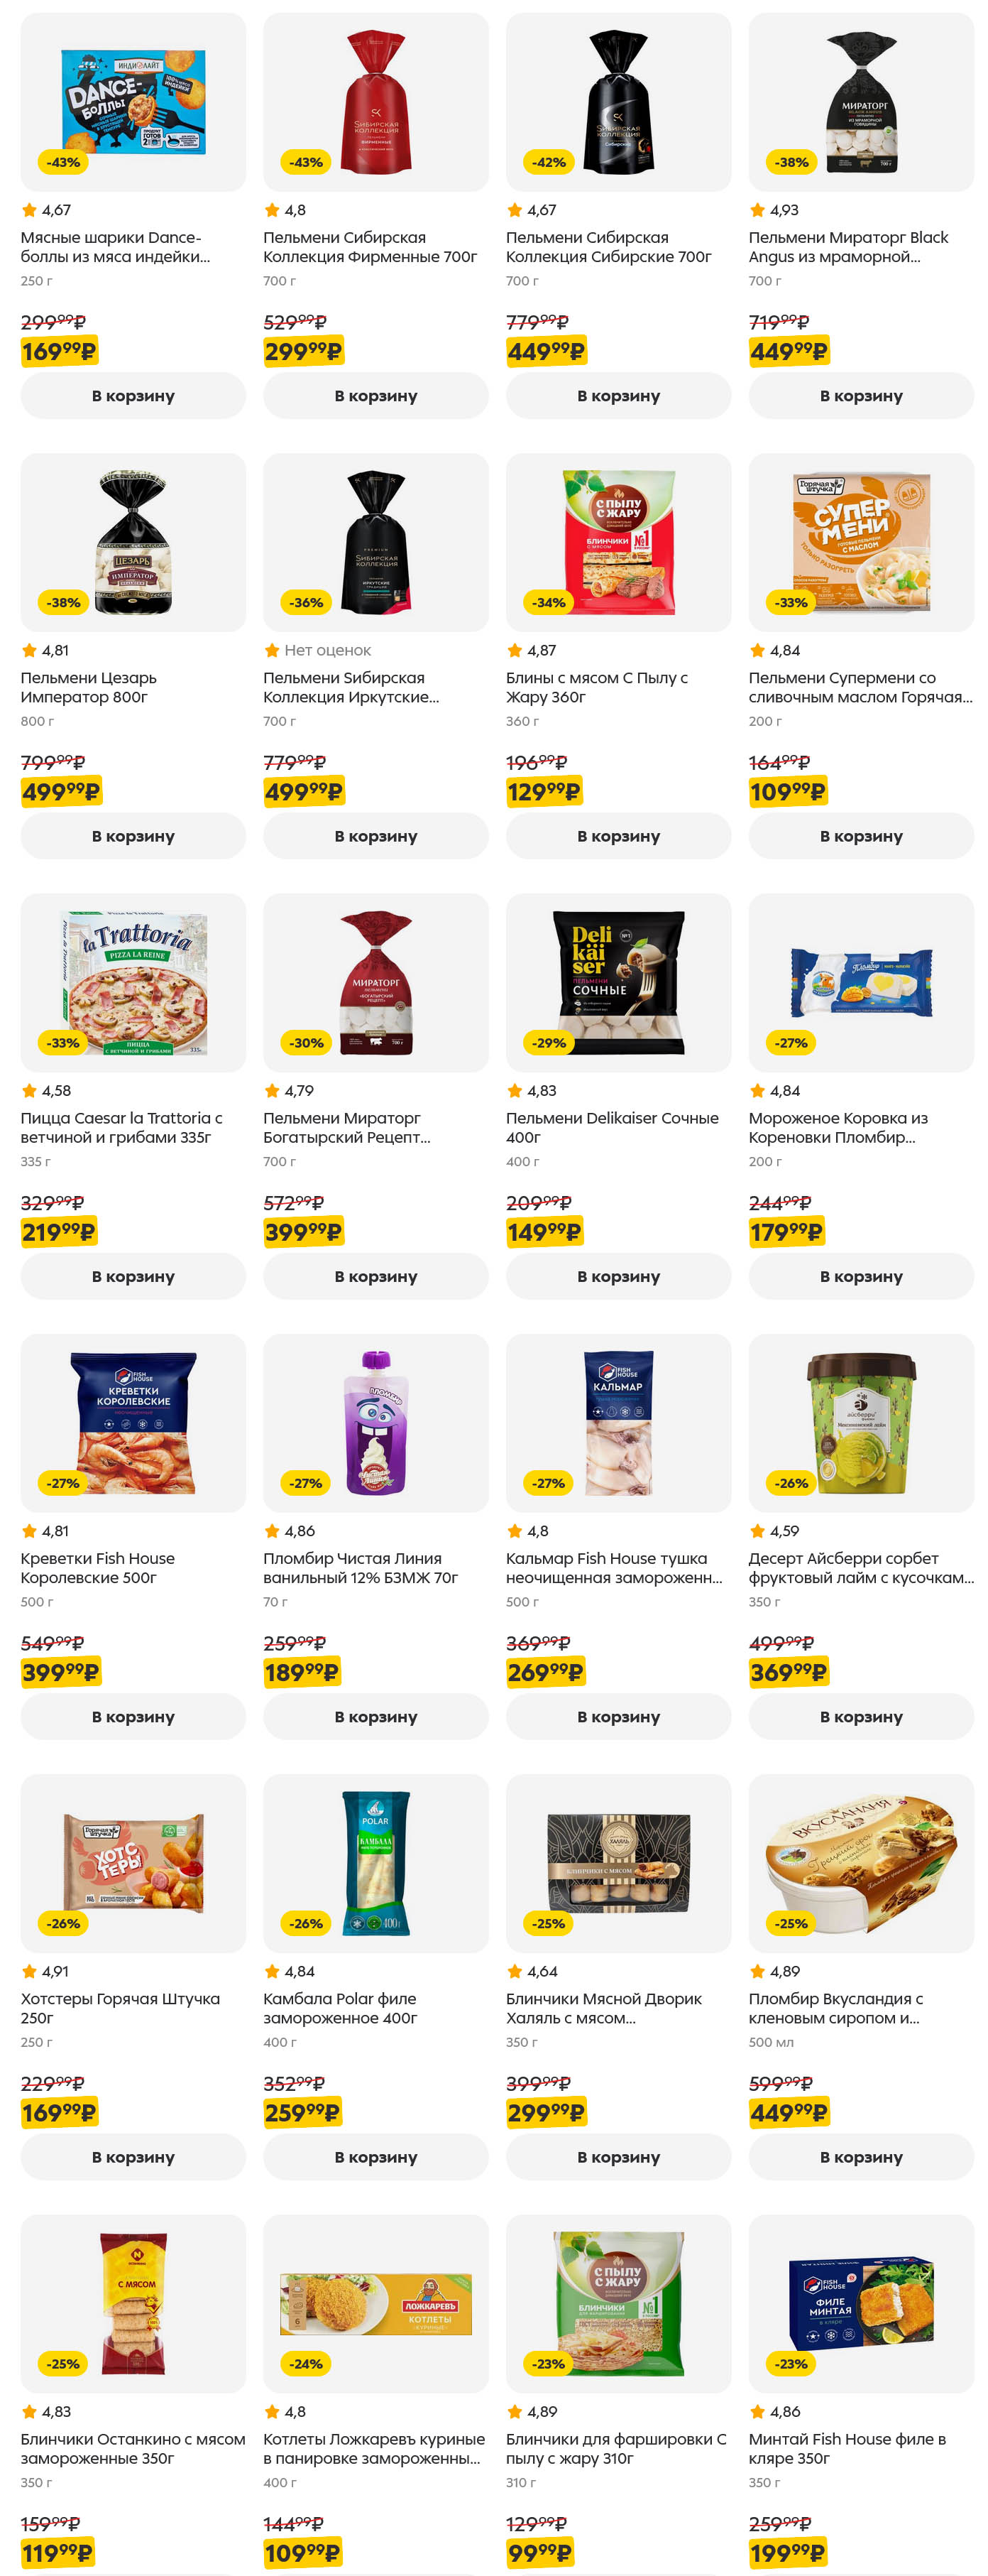The width and height of the screenshot is (988, 2576).
Task: Click star icon beside Нет оценок
Action: 272,650
